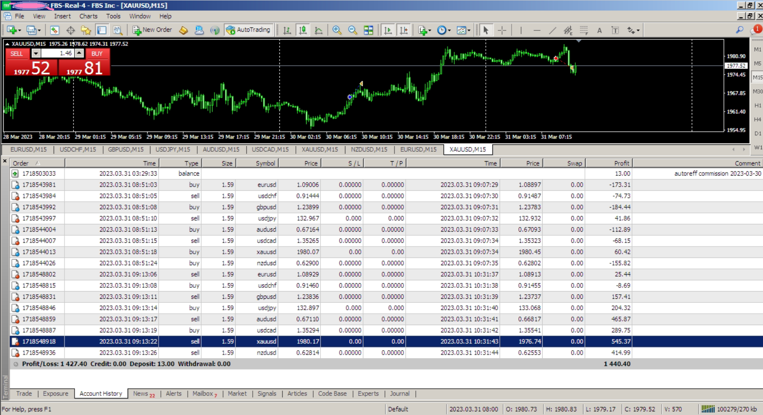The height and width of the screenshot is (415, 763).
Task: Switch chart to candlesticks type
Action: point(303,30)
